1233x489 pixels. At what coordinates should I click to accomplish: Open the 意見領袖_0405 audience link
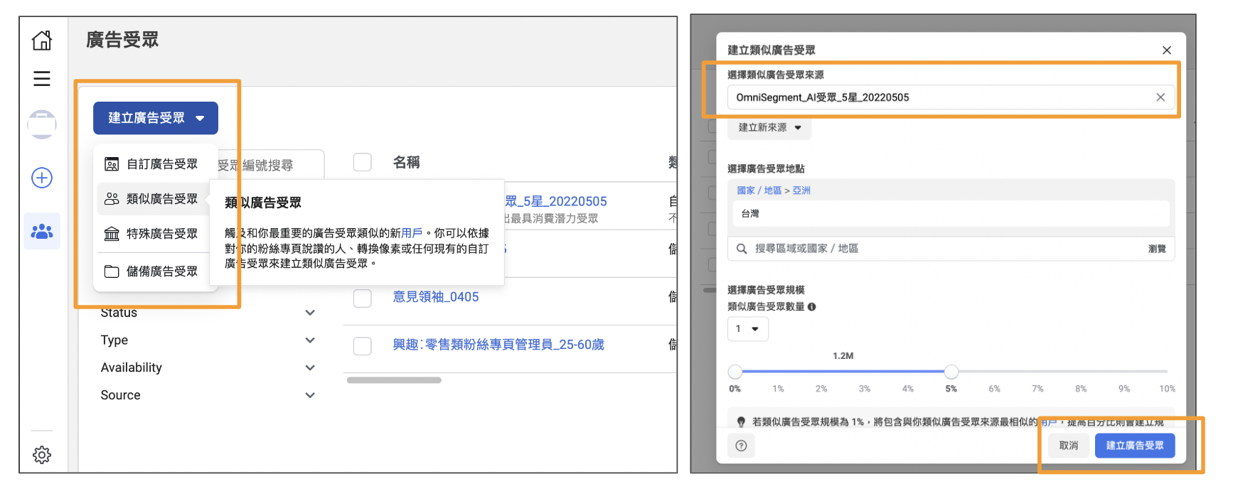[436, 297]
